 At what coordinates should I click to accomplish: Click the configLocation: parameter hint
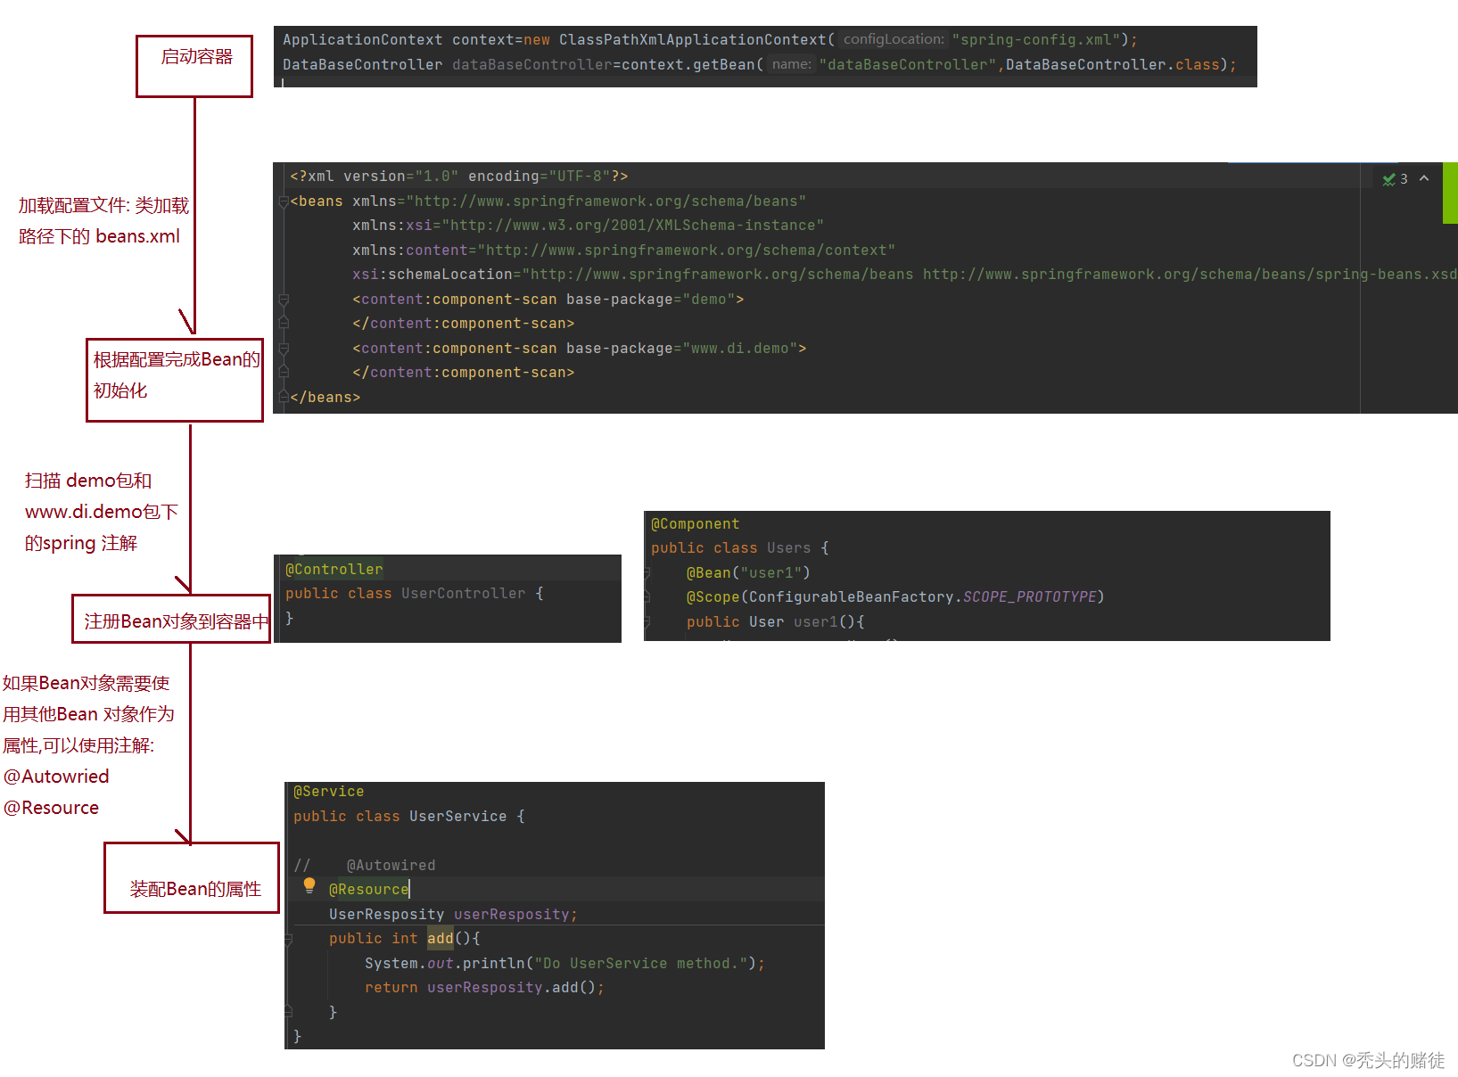click(894, 39)
